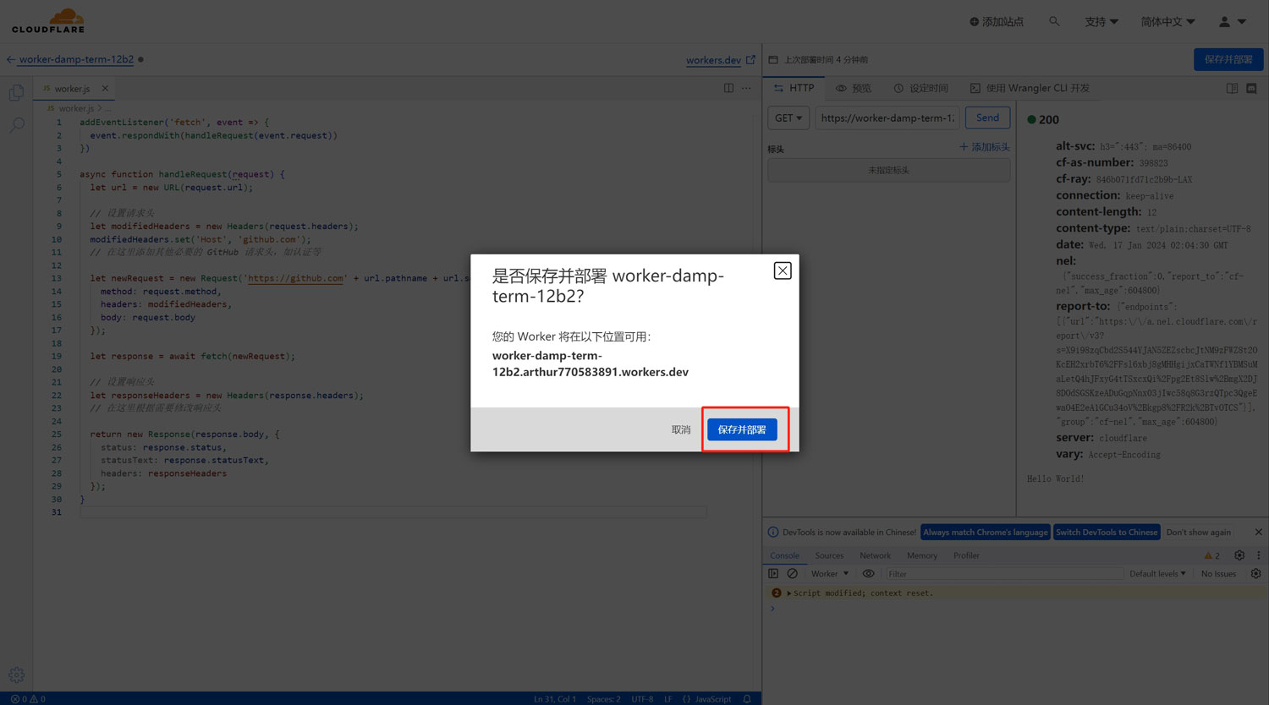Split the editor with the split icon
The image size is (1269, 705).
(728, 88)
